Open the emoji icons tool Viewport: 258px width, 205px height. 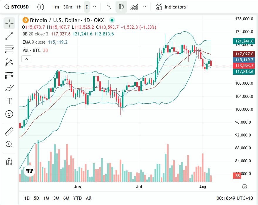(x=9, y=114)
